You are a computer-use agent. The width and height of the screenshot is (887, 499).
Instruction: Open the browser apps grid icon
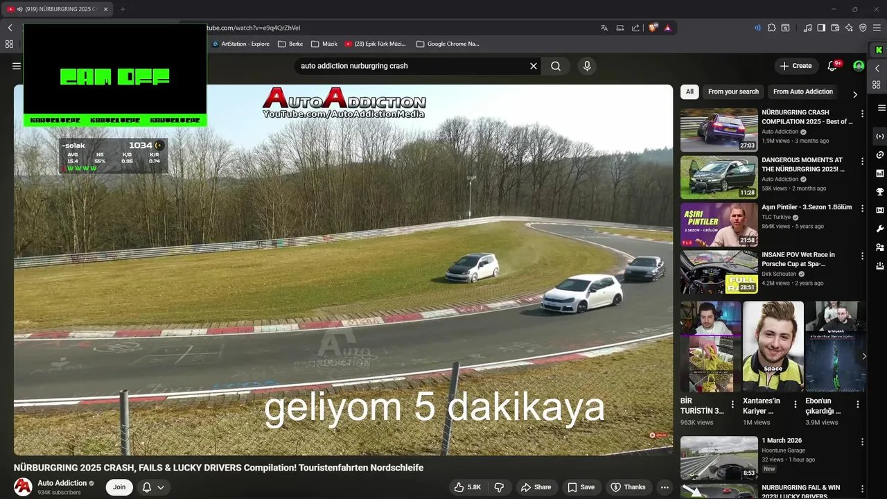coord(9,44)
